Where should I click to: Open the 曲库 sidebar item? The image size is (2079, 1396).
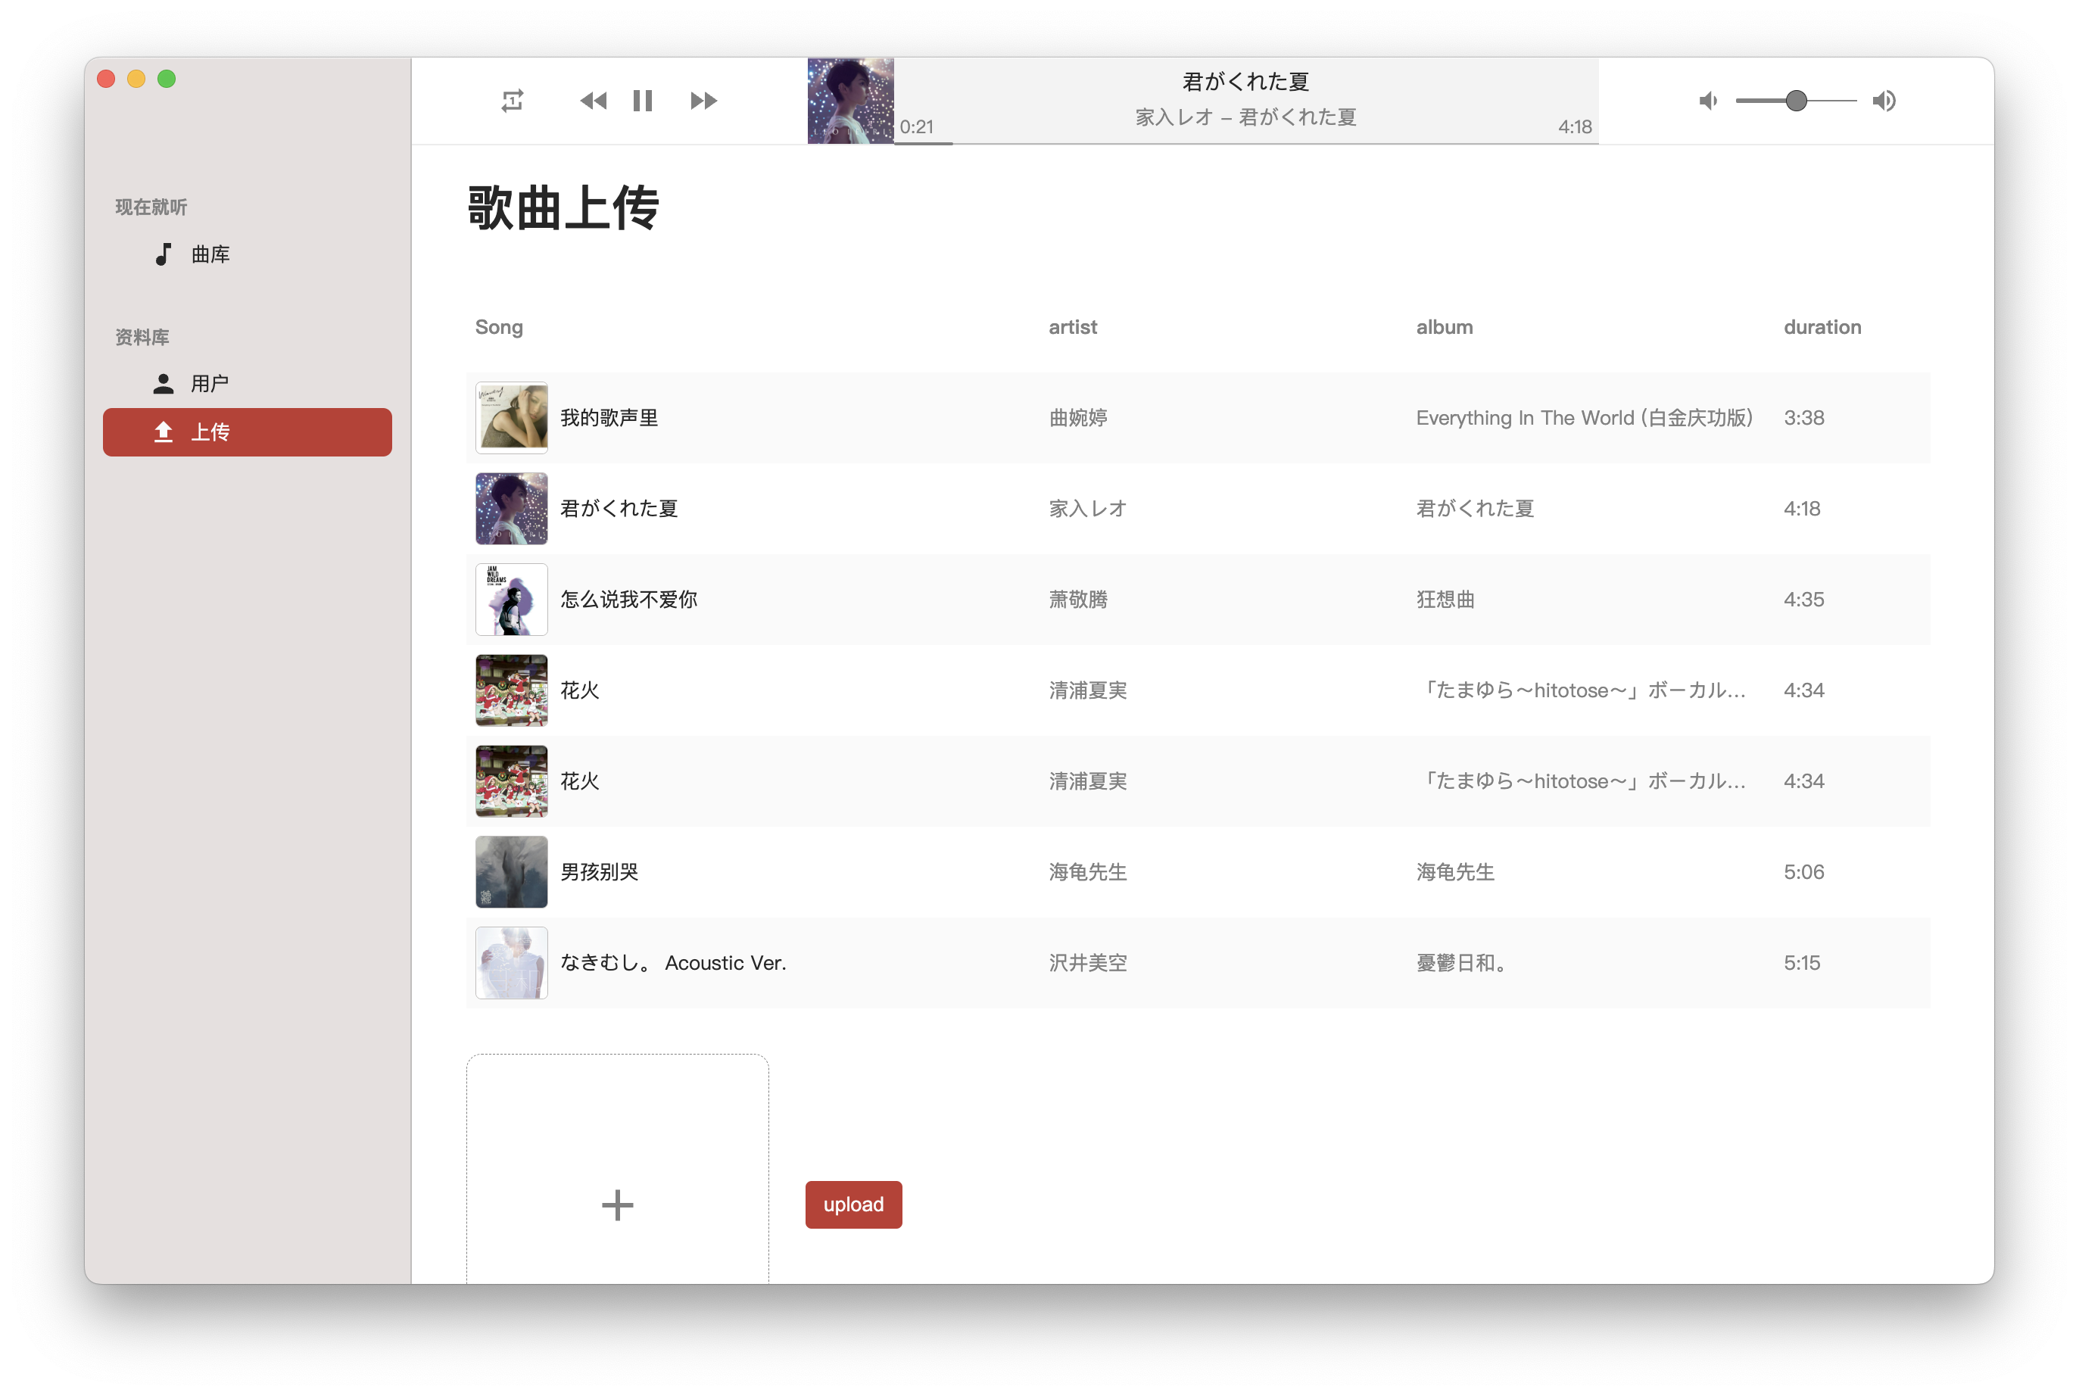[x=248, y=254]
